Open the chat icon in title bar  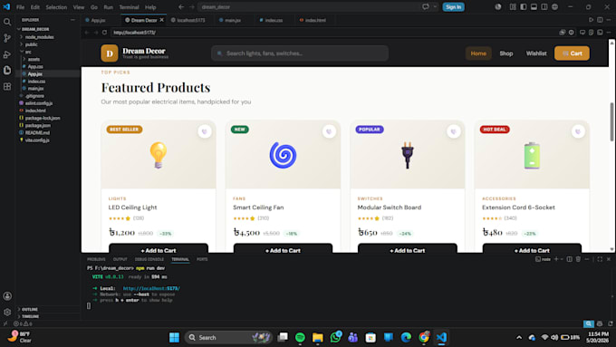pyautogui.click(x=426, y=7)
